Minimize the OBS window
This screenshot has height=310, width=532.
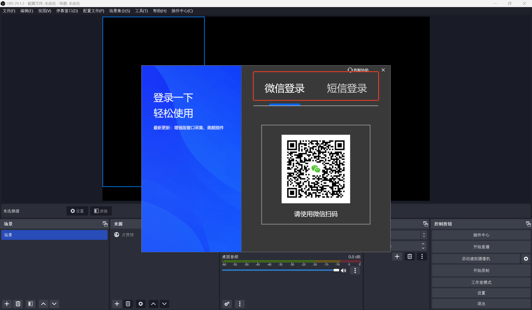pyautogui.click(x=495, y=3)
